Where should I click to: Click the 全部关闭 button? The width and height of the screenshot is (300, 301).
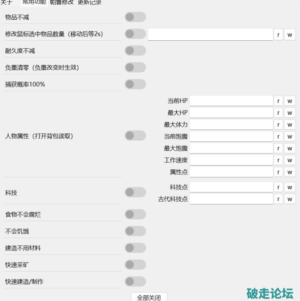149,297
